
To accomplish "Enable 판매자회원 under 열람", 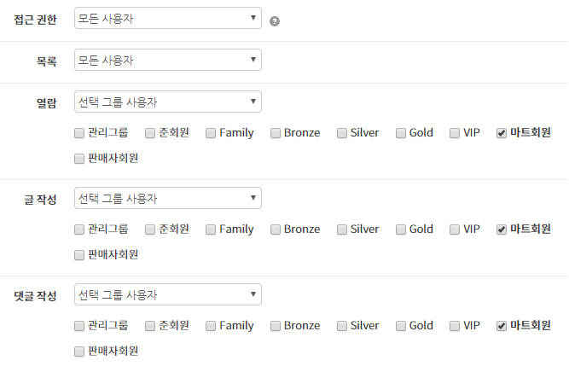I will (x=79, y=159).
